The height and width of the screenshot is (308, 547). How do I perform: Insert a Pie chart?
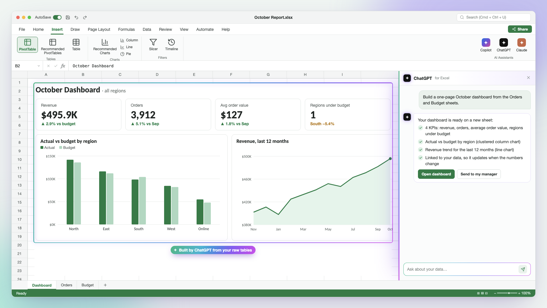(126, 54)
